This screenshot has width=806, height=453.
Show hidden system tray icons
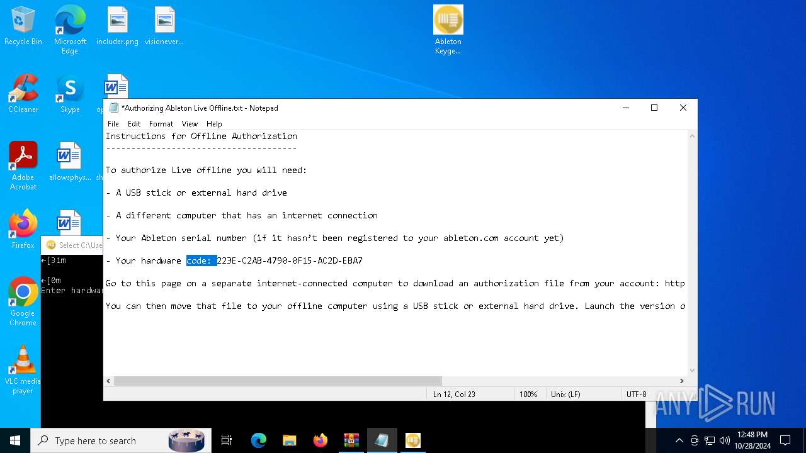click(679, 440)
